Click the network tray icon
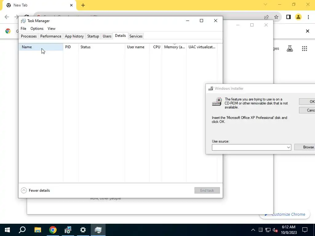315x236 pixels. [268, 230]
